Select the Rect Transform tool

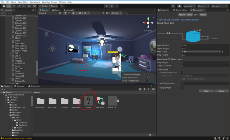point(24,6)
